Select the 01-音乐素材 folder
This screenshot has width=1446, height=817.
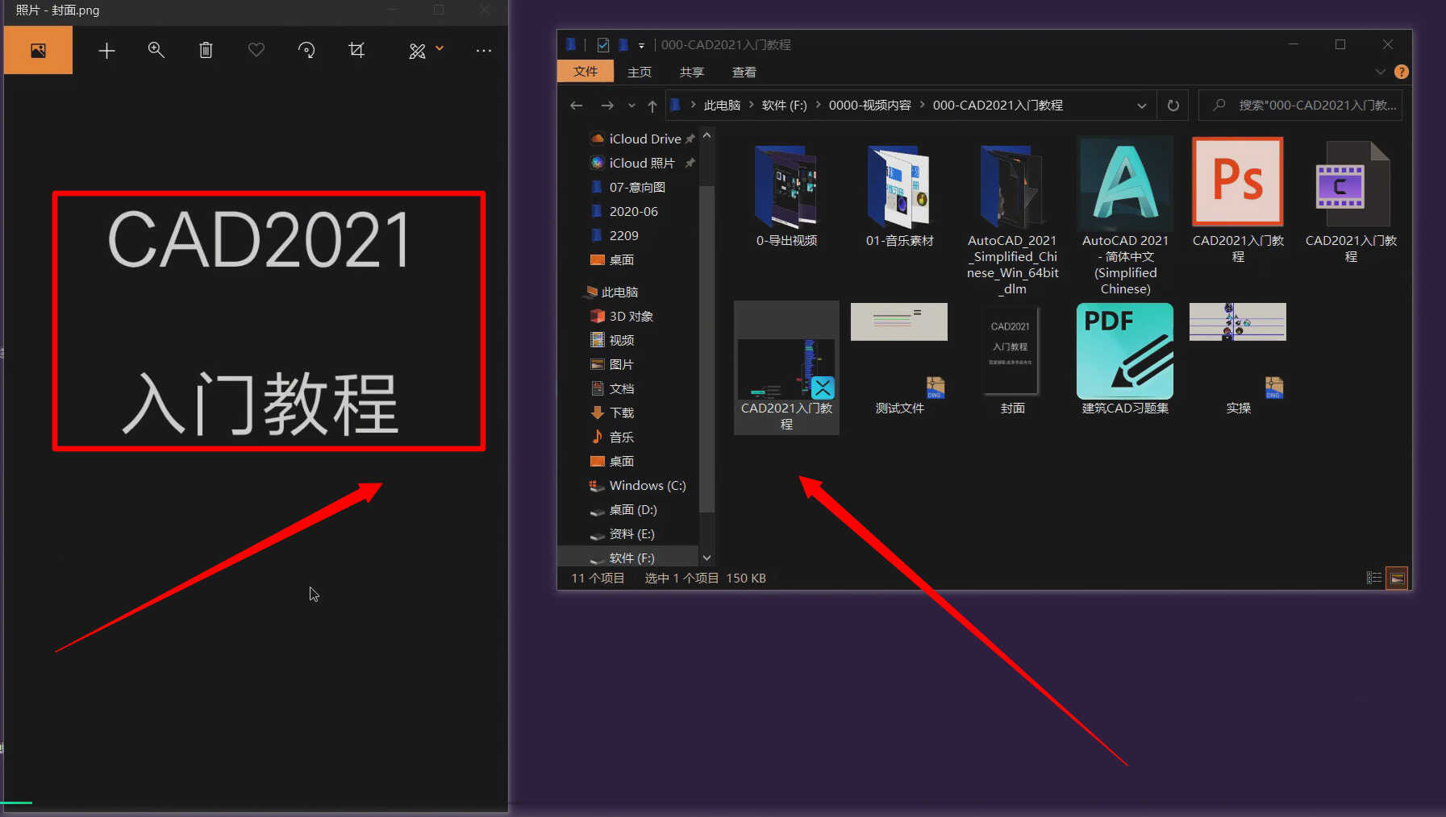coord(899,195)
